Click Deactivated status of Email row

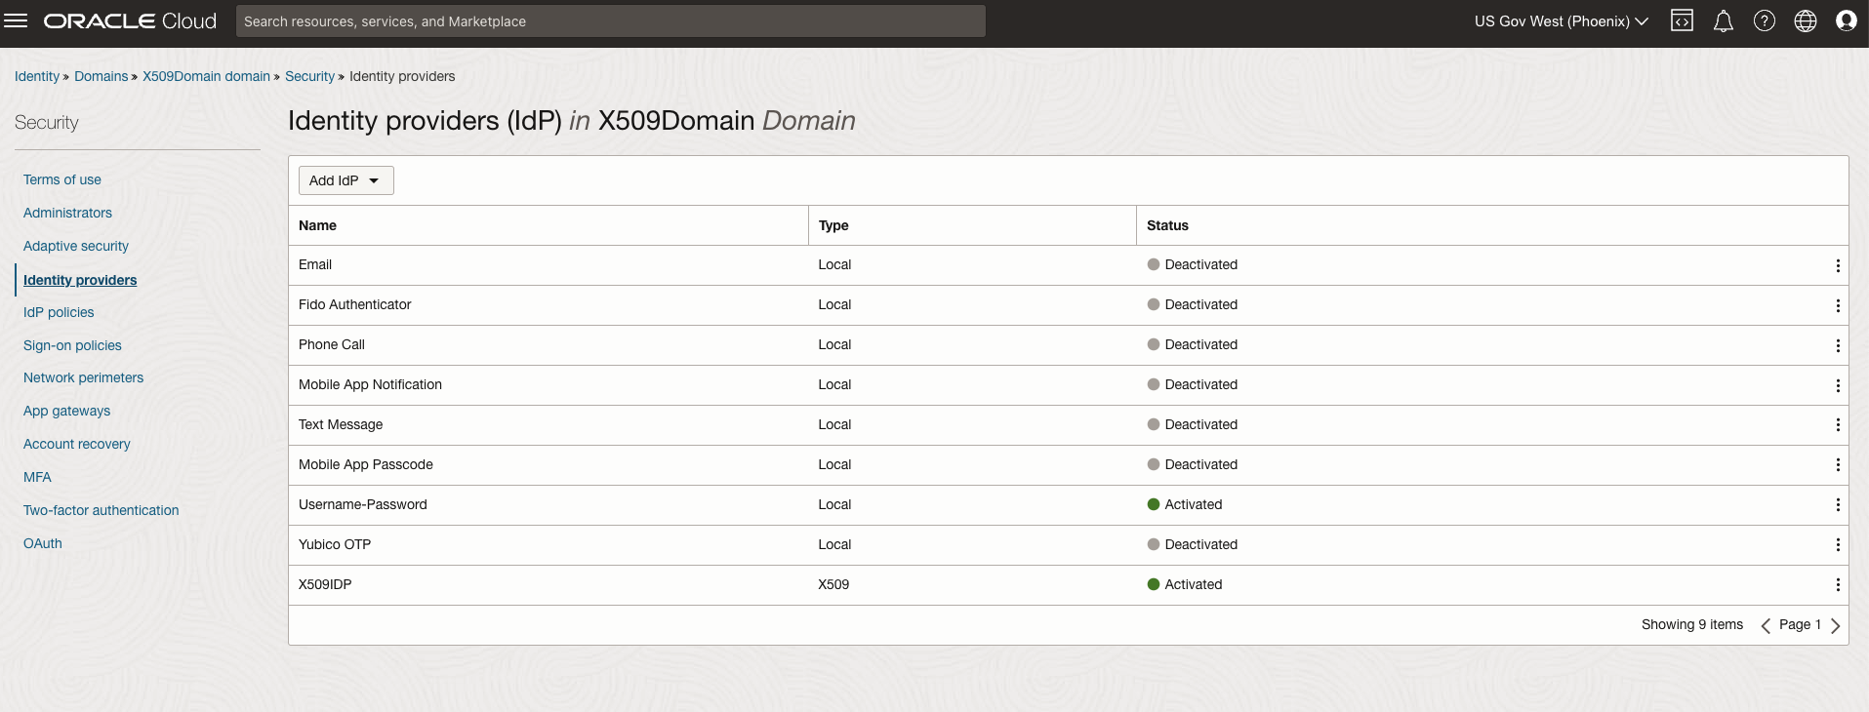[x=1193, y=264]
